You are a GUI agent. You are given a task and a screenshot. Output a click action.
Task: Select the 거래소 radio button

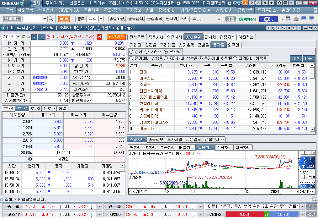tap(147, 52)
